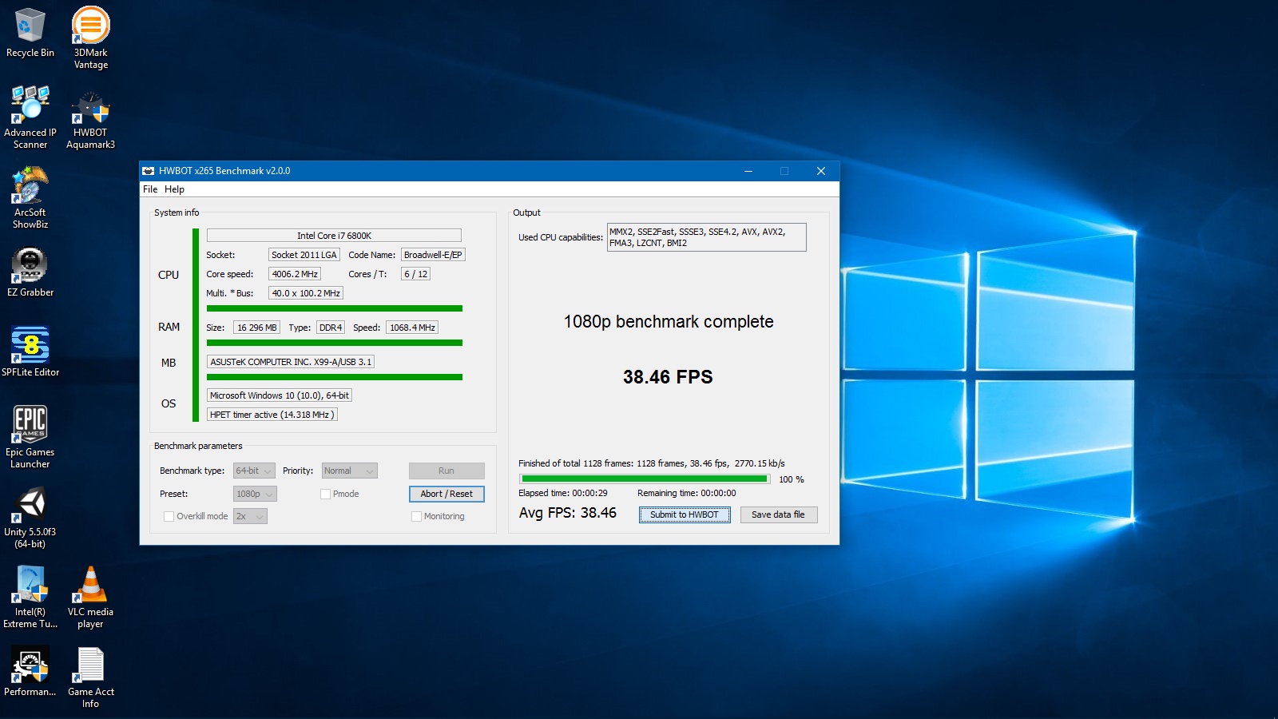Click the Elapsed time 00:00:29 text

click(563, 493)
